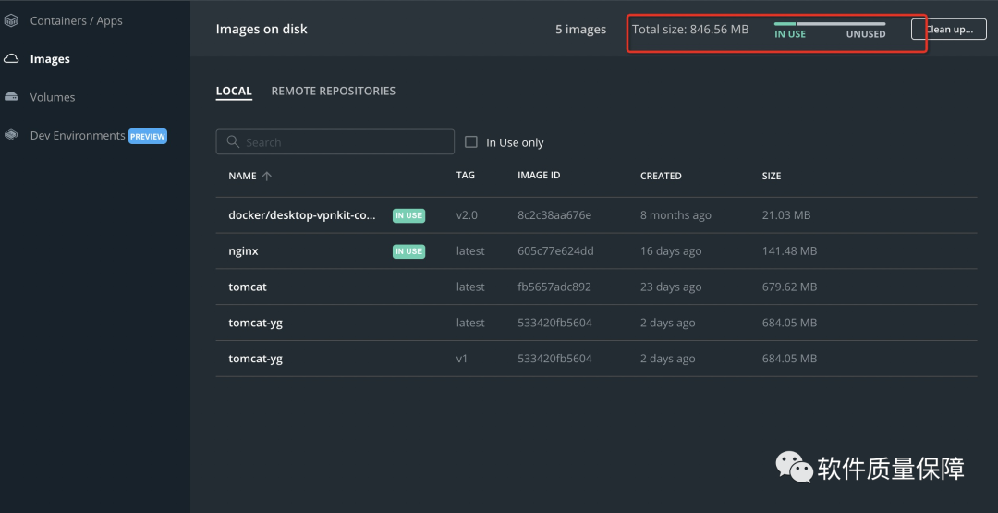Click the v2.0 tag cell
Image resolution: width=998 pixels, height=513 pixels.
coord(467,215)
